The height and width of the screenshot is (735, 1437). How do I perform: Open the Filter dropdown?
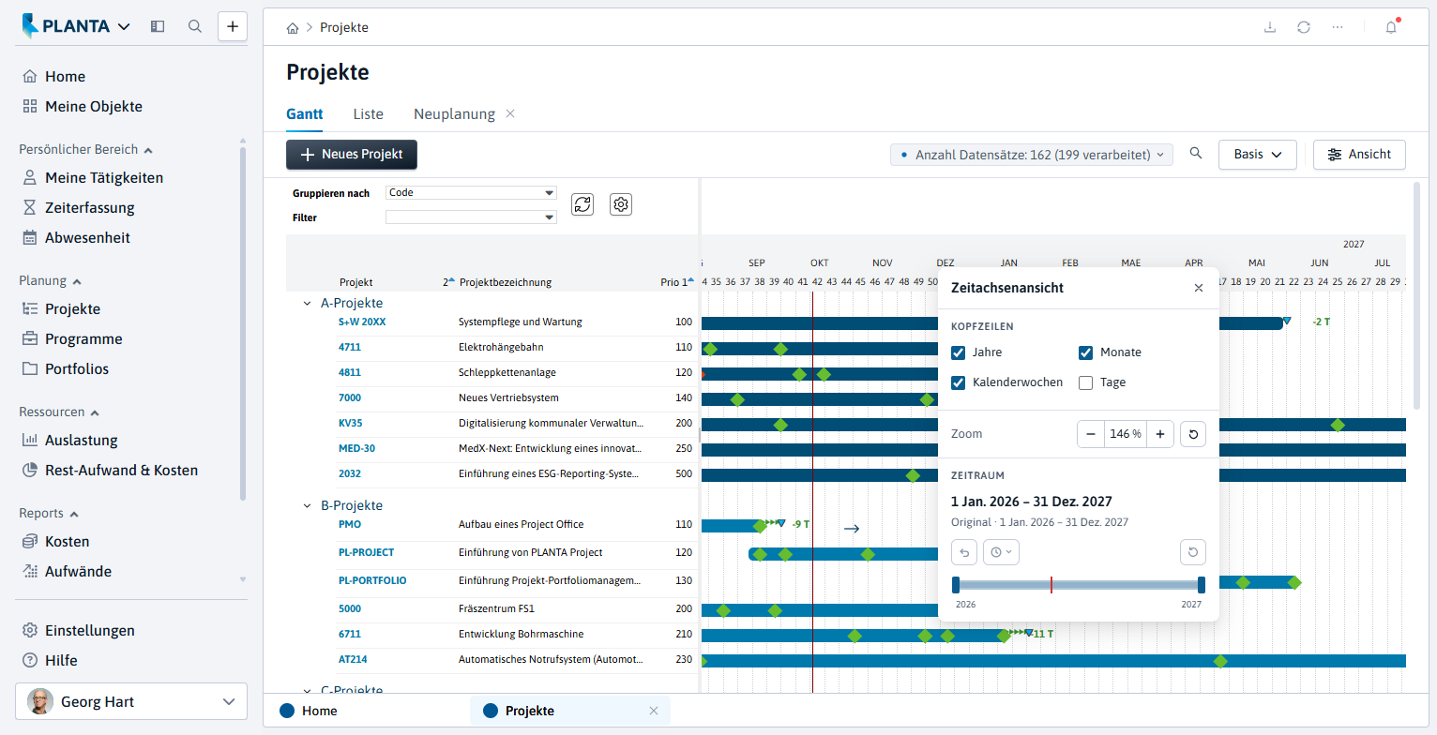coord(471,217)
